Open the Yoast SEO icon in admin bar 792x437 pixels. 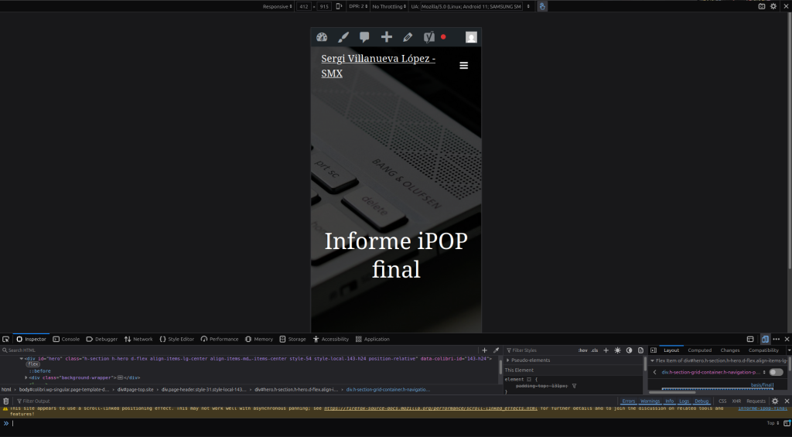tap(429, 37)
